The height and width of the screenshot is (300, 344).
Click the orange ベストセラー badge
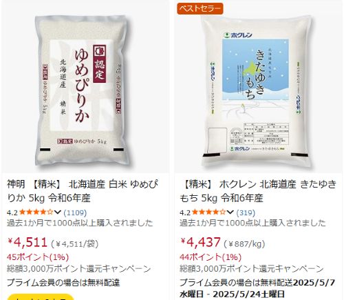[200, 9]
